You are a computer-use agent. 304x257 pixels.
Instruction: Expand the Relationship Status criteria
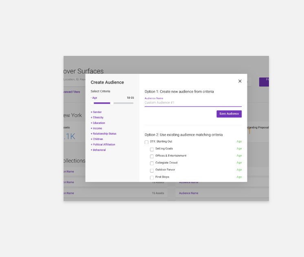104,134
